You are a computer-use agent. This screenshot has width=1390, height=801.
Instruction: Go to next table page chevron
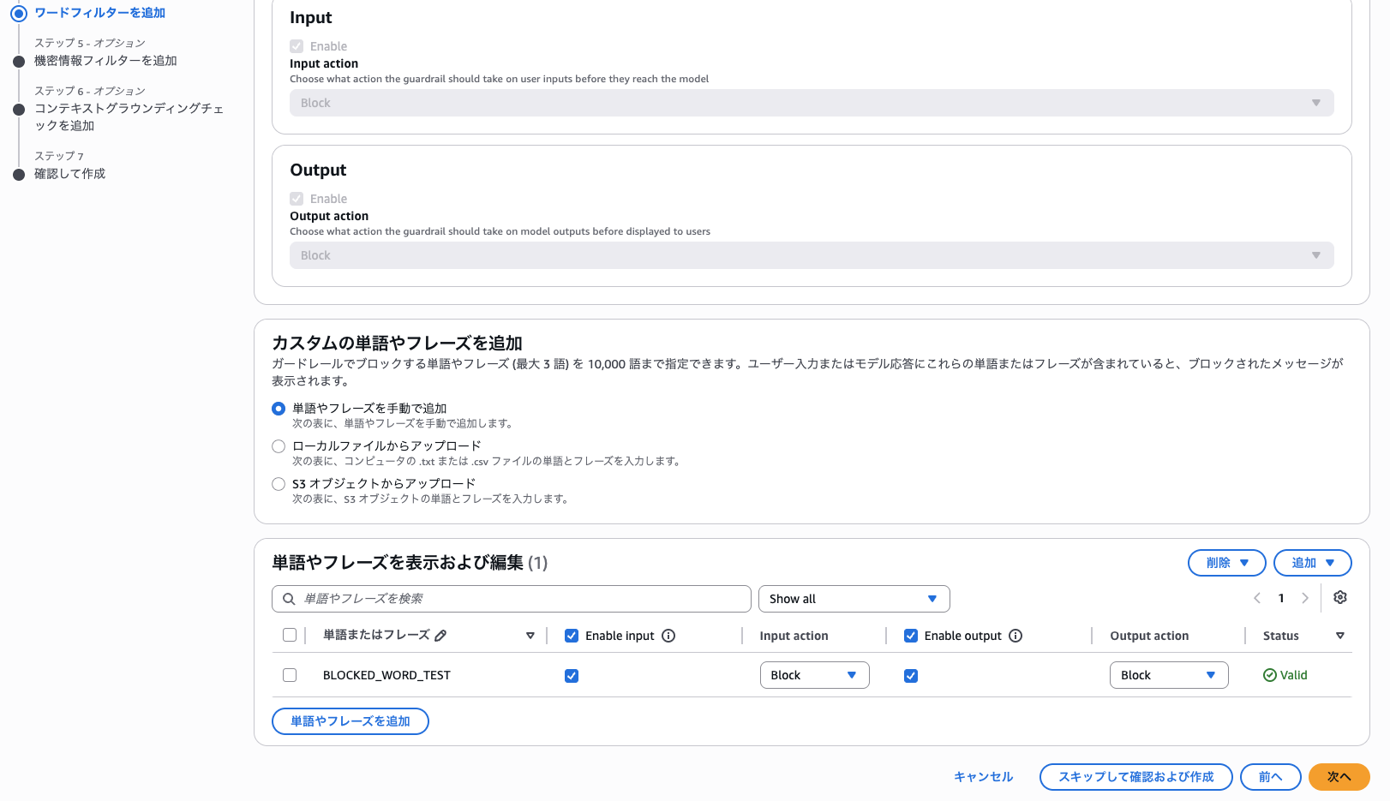coord(1305,598)
